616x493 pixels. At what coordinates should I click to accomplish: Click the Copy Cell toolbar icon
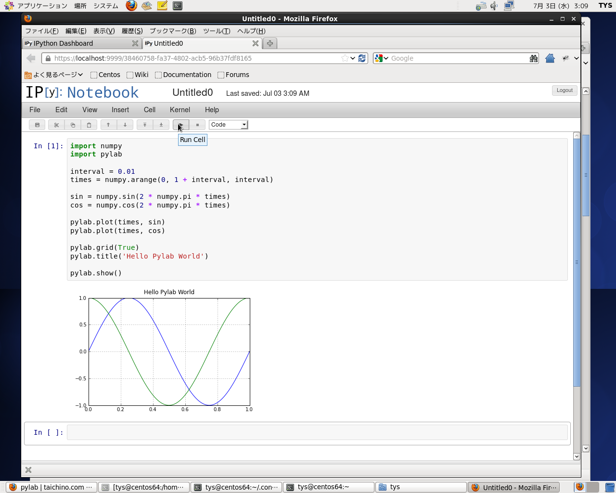(x=73, y=125)
